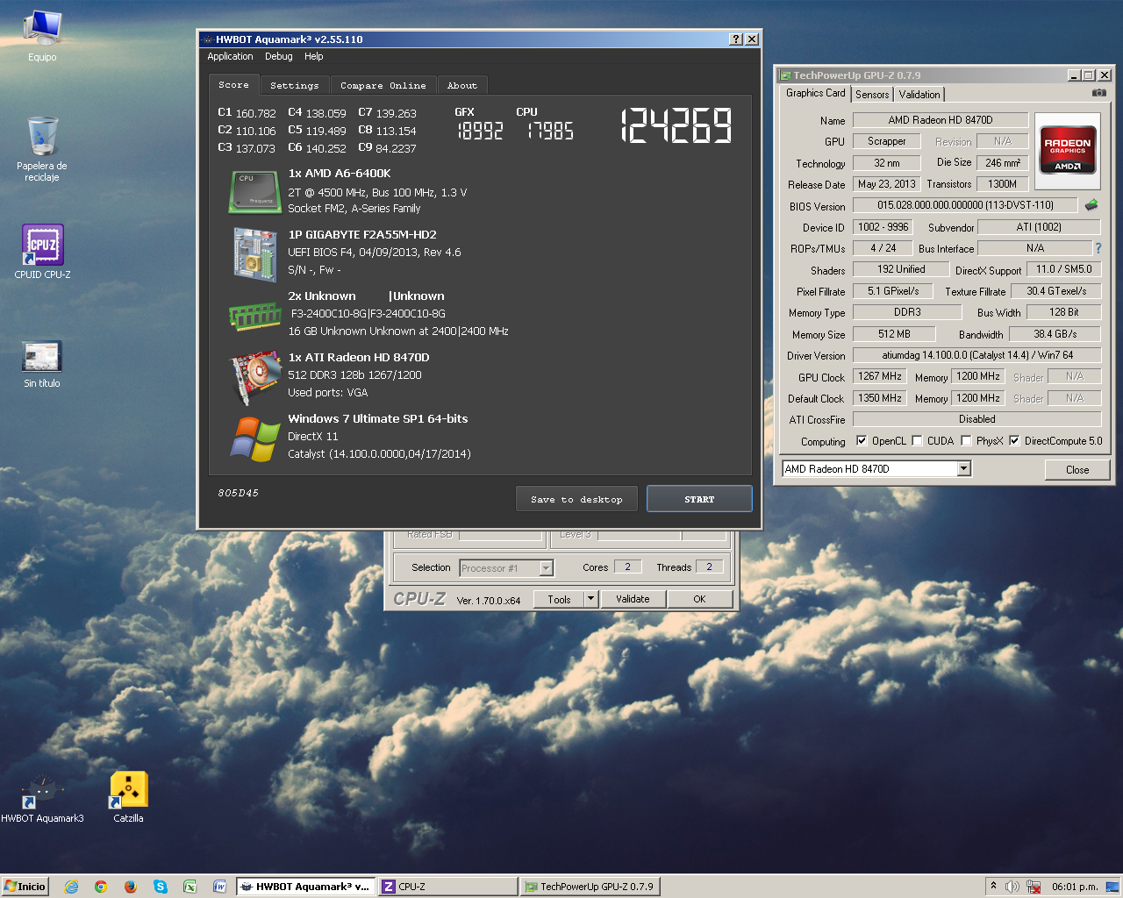Switch to the Sensors tab in GPU-Z
This screenshot has width=1123, height=898.
point(872,94)
